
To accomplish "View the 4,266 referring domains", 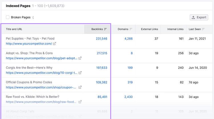I will click(x=128, y=39).
